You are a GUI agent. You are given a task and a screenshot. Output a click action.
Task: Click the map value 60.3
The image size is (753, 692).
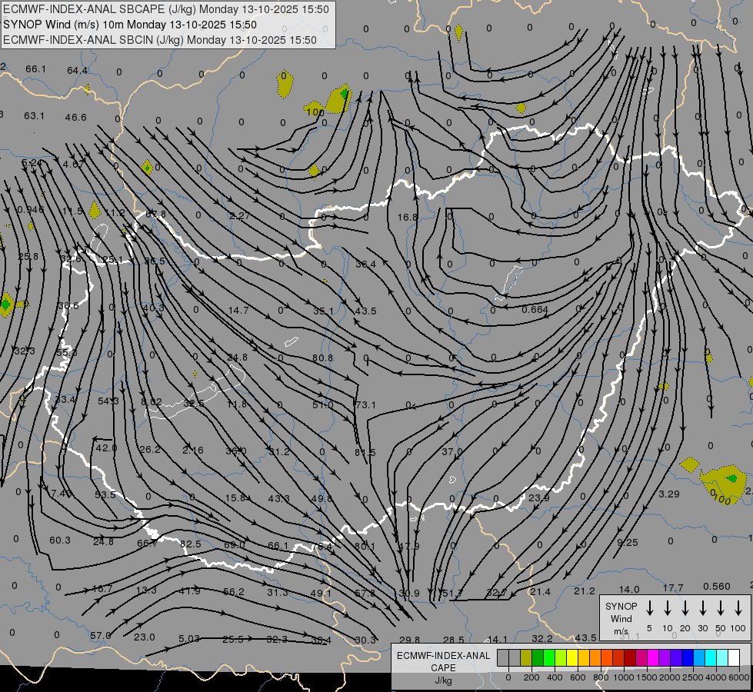60,541
